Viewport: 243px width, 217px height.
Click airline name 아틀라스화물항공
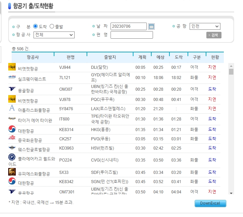click(x=34, y=110)
